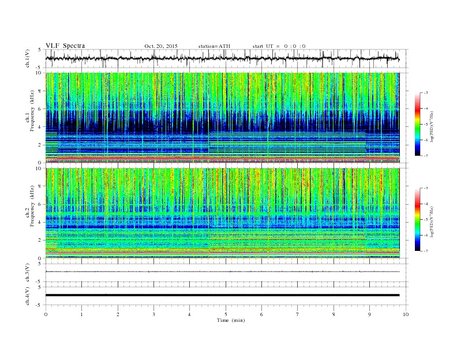Click the ch.3 flat waveform trace

coord(222,272)
